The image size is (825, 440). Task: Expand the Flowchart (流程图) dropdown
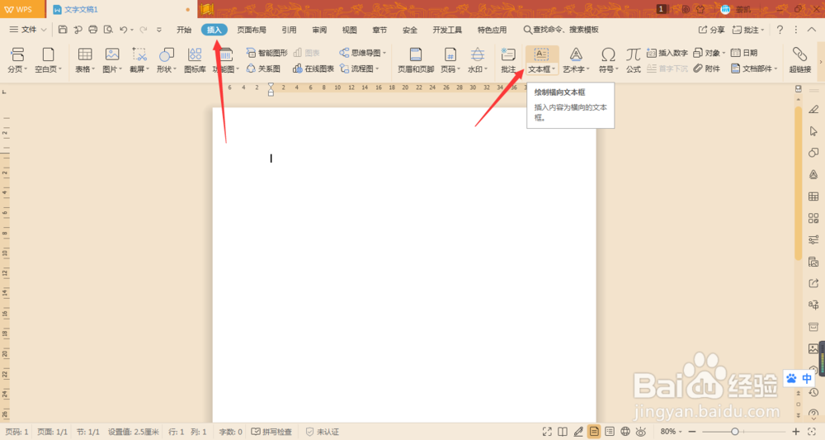pos(377,69)
